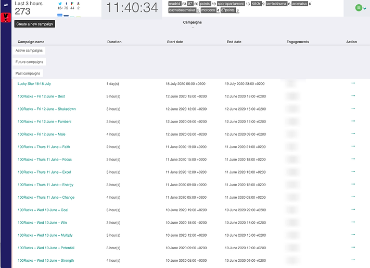Screen dimensions: 370x268
Task: Expand dropdown arrow beside green menu icon
Action: pyautogui.click(x=365, y=8)
